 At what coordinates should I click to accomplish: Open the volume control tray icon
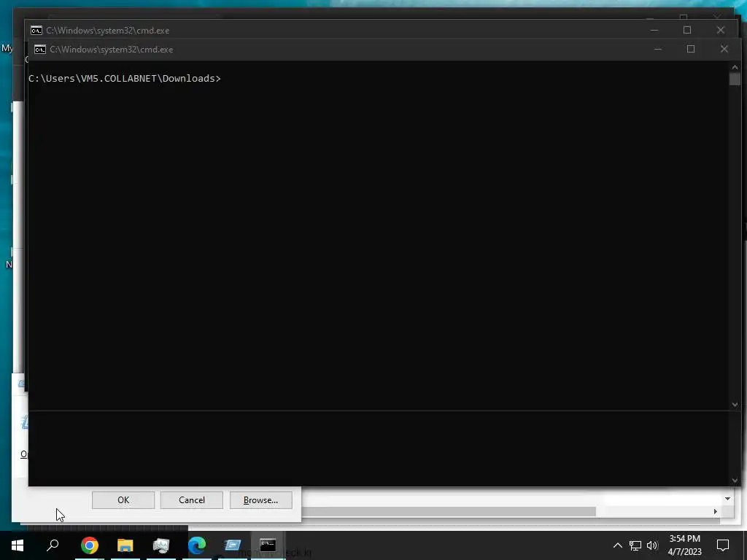point(653,545)
